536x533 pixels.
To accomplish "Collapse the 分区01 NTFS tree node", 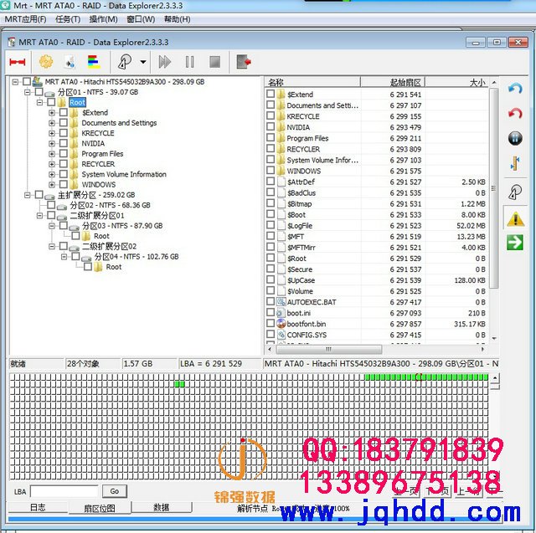I will tap(28, 92).
